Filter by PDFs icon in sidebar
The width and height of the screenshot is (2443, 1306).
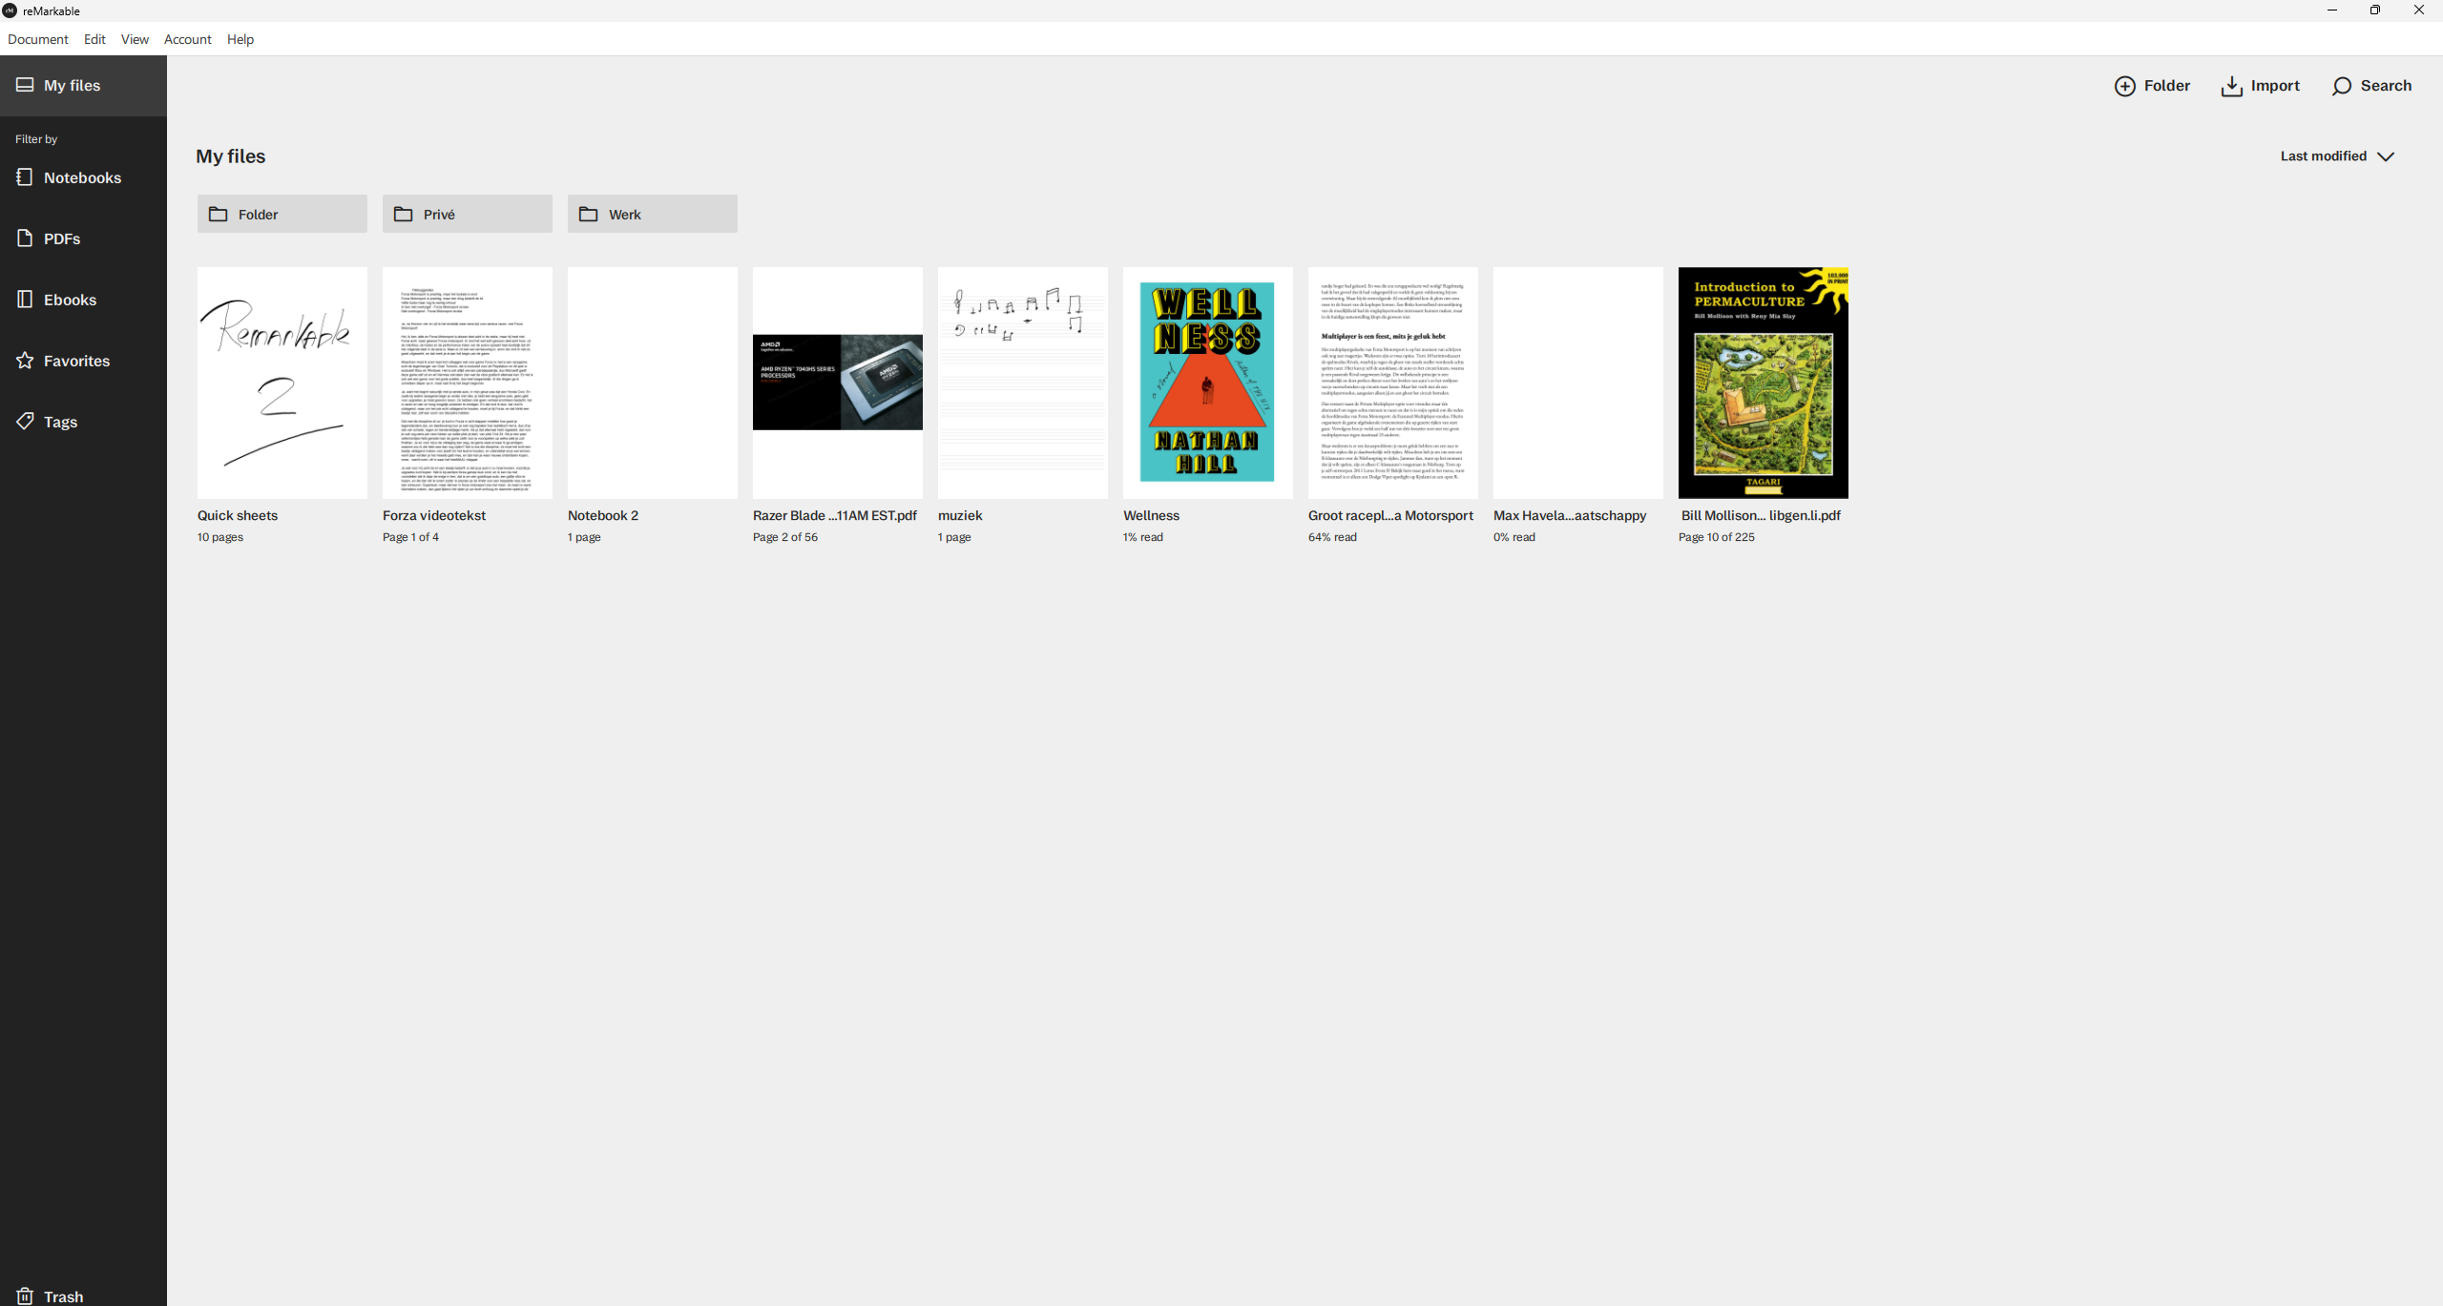(x=25, y=238)
